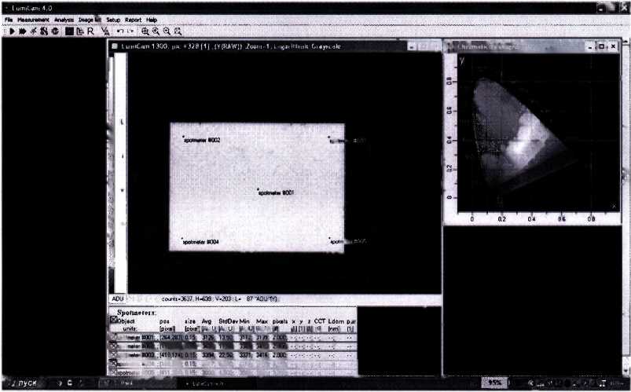Open the Report menu
Screen dimensions: 631x392
[x=133, y=19]
